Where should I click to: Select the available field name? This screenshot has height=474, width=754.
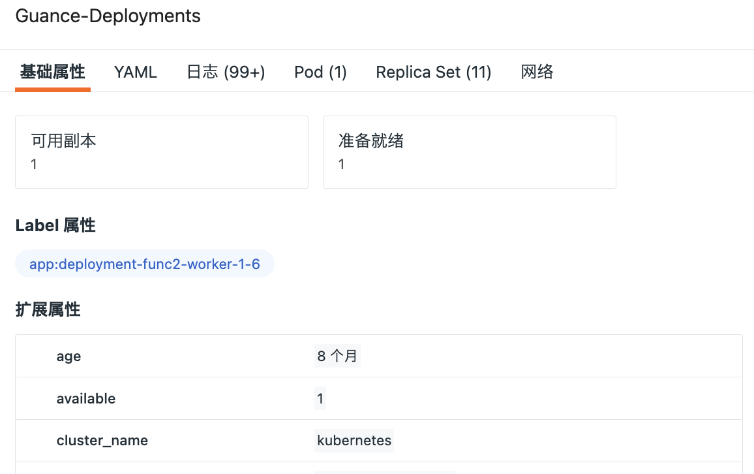(x=86, y=398)
